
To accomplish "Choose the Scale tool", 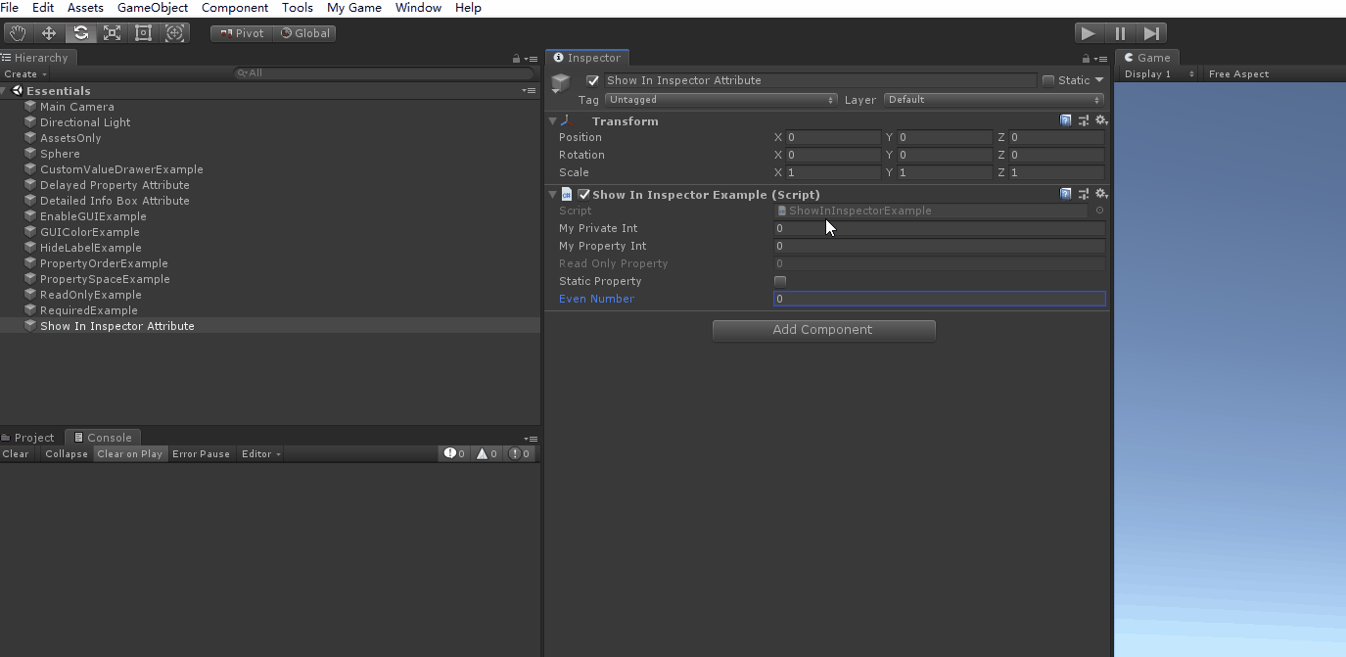I will pos(113,33).
